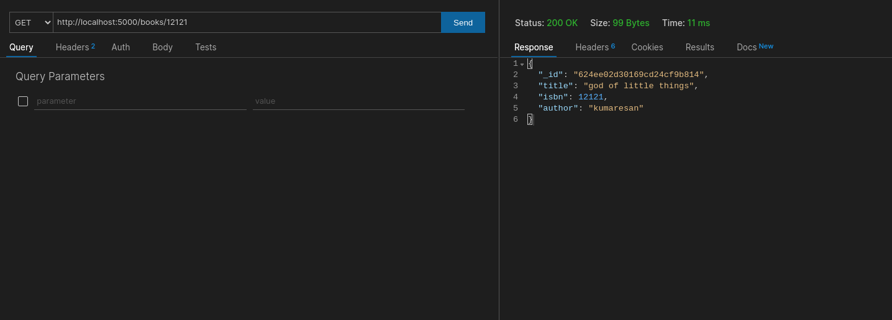Click the Status 200 OK text

pos(546,23)
